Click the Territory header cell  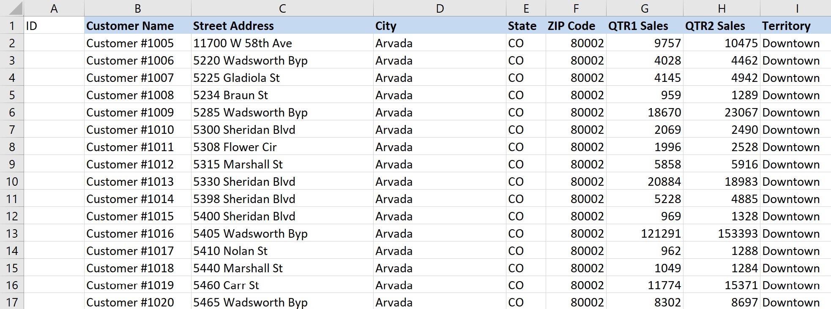[x=795, y=26]
